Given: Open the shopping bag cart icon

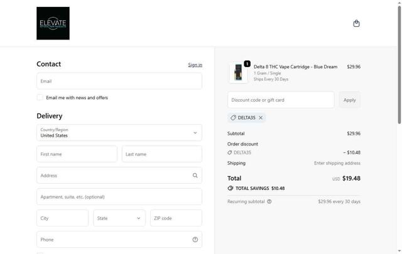Looking at the screenshot, I should (x=356, y=24).
